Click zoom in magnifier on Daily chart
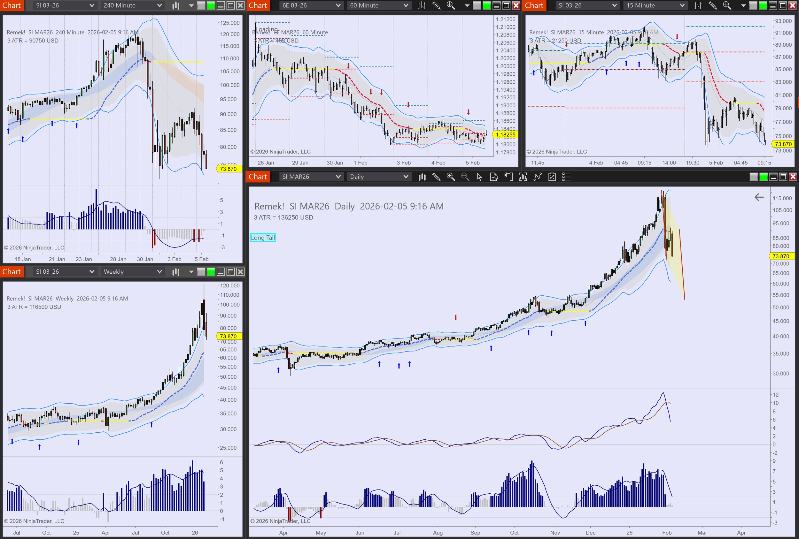Image resolution: width=799 pixels, height=539 pixels. pyautogui.click(x=450, y=177)
